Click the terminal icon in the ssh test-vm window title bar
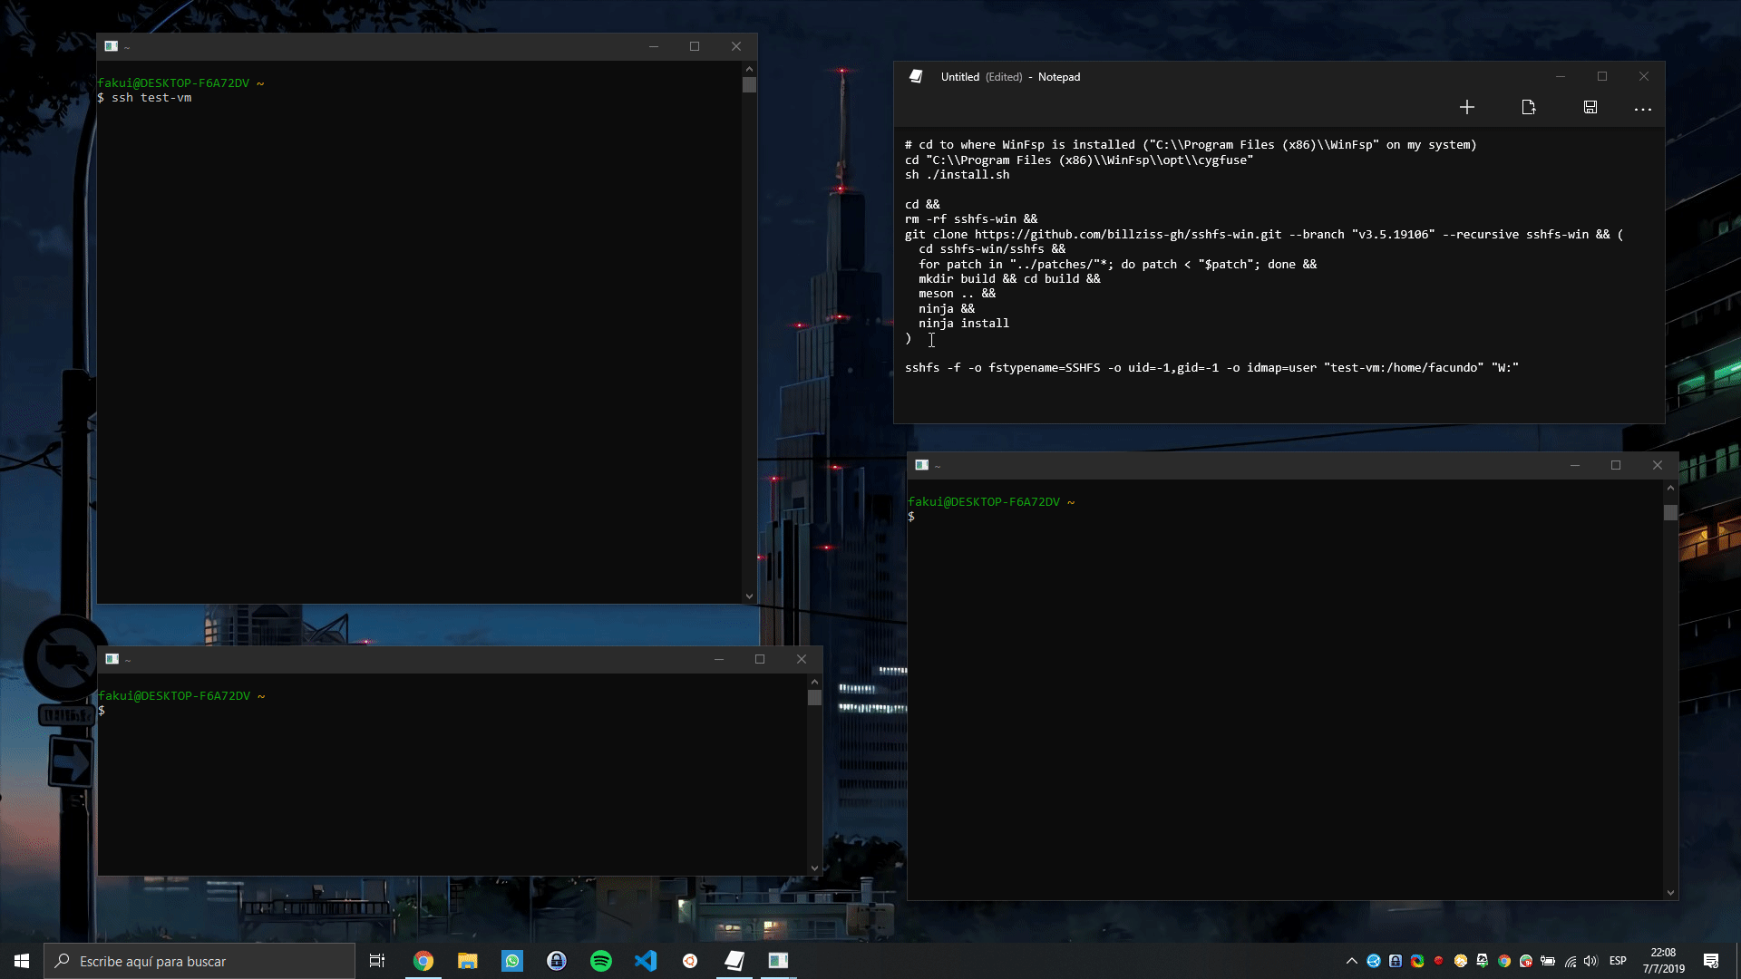1741x979 pixels. 111,46
